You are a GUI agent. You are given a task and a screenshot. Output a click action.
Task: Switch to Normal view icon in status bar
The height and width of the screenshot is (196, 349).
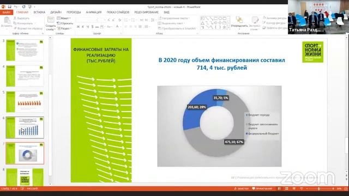tap(279, 189)
